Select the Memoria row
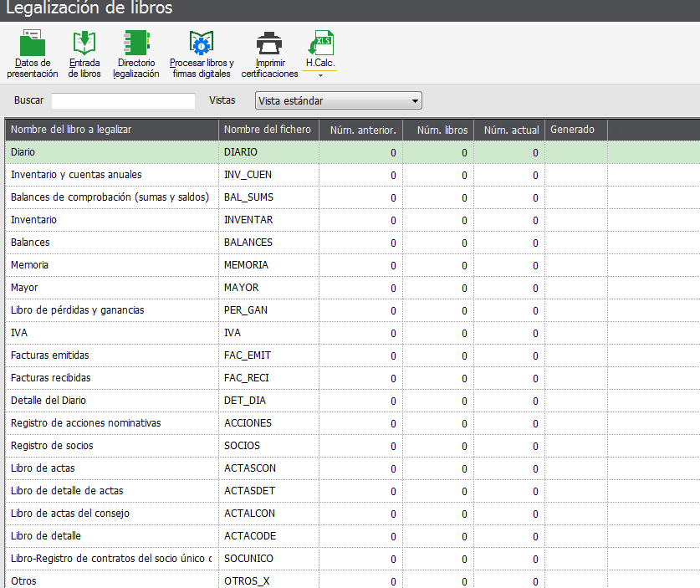Image resolution: width=700 pixels, height=588 pixels. (x=353, y=265)
